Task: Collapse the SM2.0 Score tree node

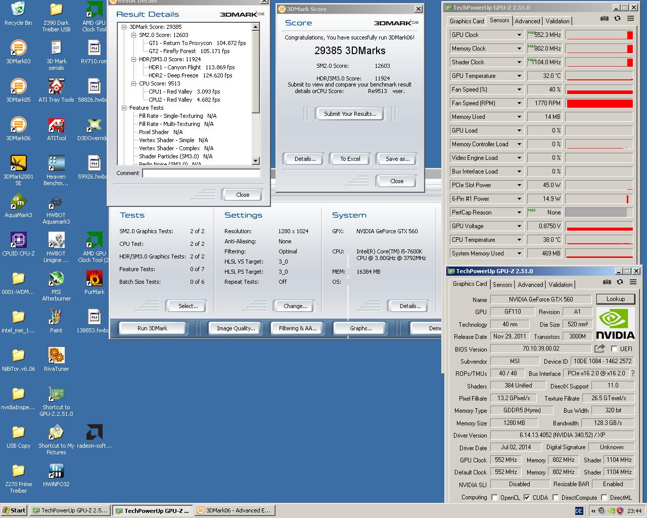Action: [134, 35]
